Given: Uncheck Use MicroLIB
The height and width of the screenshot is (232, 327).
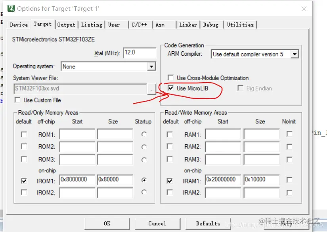Looking at the screenshot, I should (170, 88).
